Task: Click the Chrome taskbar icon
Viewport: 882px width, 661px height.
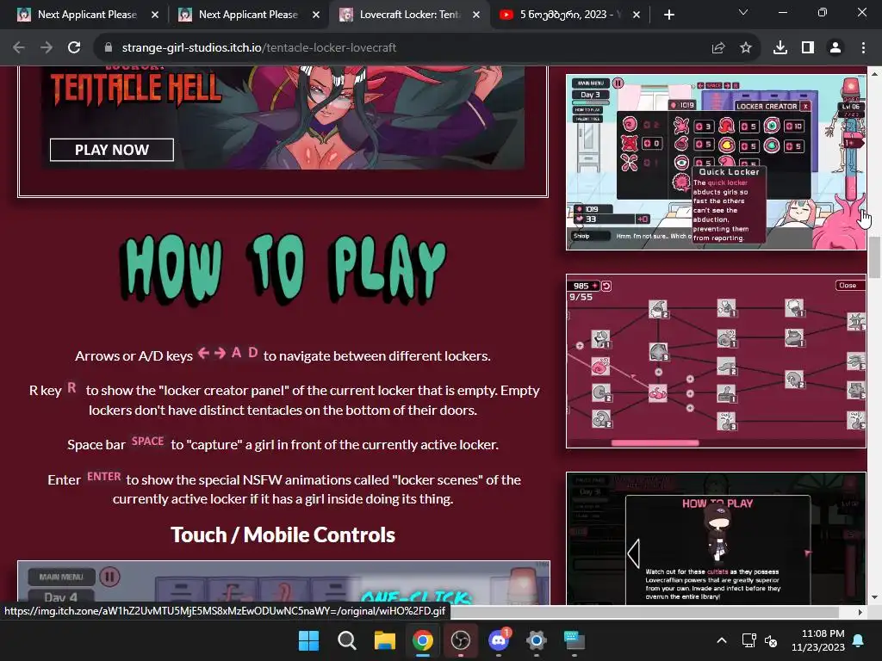Action: pyautogui.click(x=422, y=640)
